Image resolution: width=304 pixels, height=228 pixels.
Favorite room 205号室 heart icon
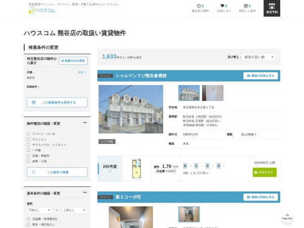110,172
